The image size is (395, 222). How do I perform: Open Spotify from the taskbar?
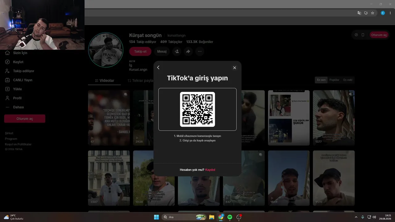point(230,217)
